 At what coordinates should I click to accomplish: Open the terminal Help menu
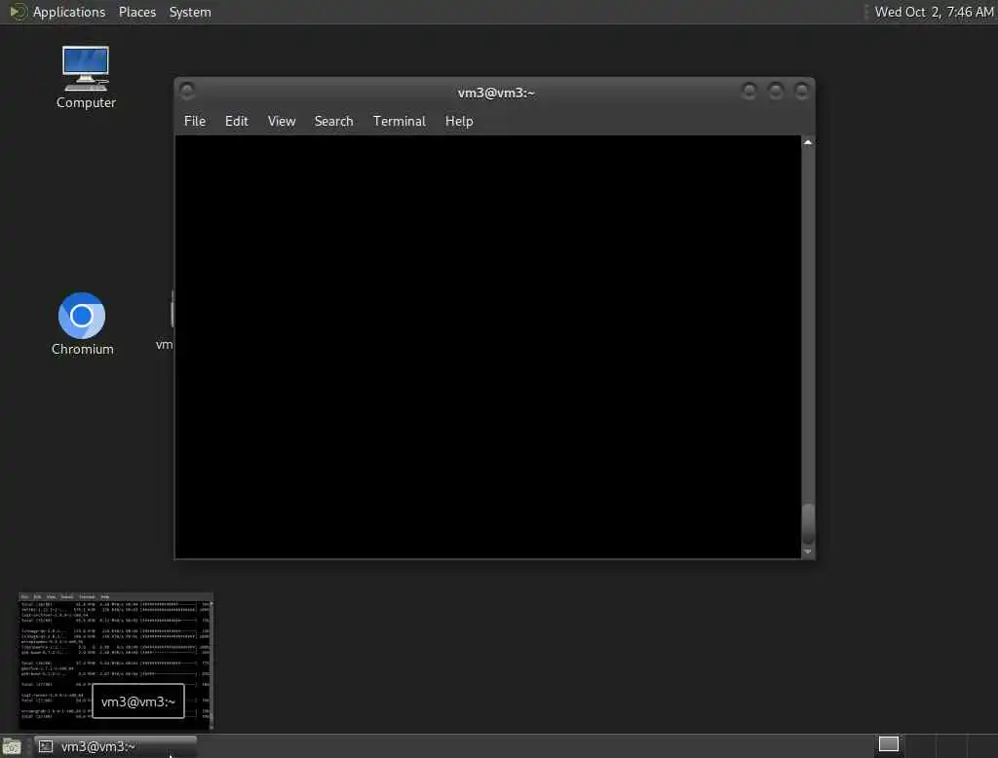coord(459,121)
